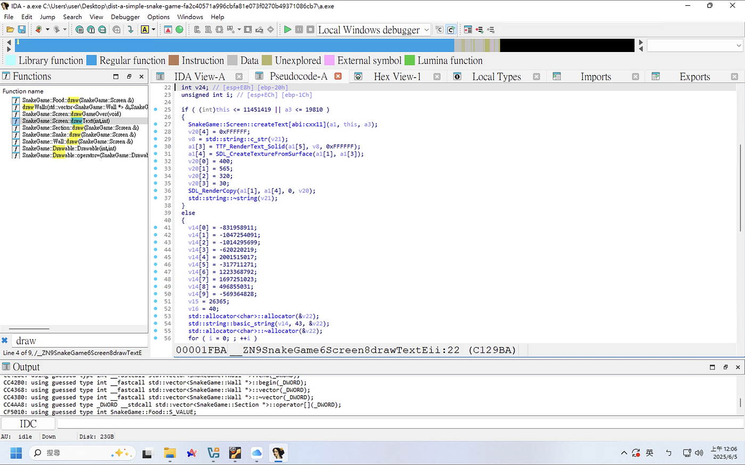745x465 pixels.
Task: Click the IDC command button
Action: tap(28, 424)
